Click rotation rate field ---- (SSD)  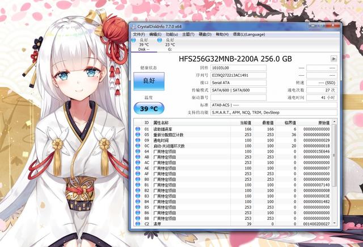[322, 83]
